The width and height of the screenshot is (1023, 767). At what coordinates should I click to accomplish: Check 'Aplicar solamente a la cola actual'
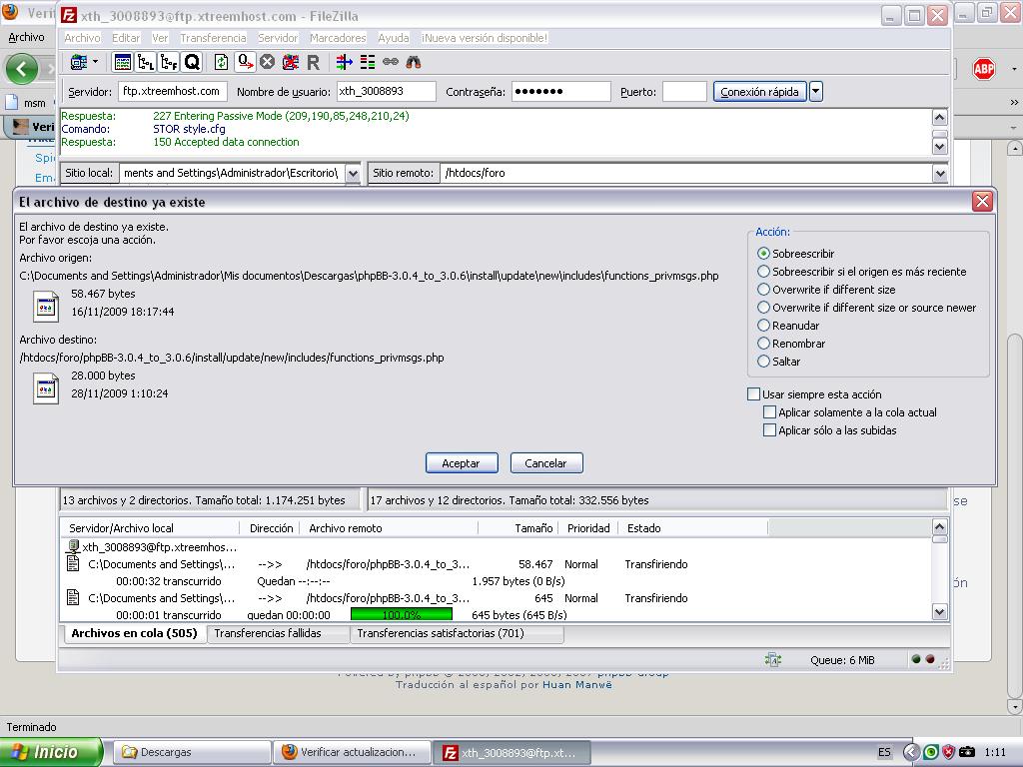point(770,412)
